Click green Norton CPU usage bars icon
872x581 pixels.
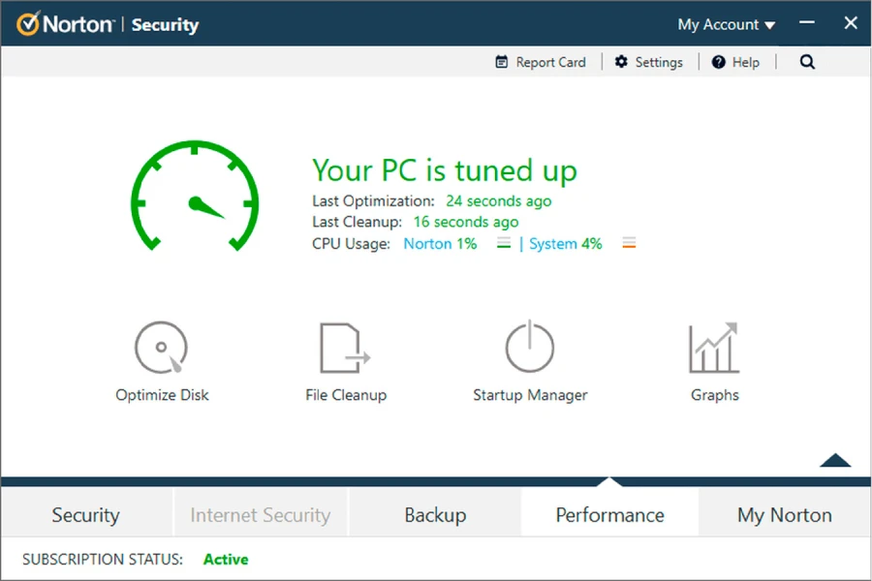click(504, 243)
